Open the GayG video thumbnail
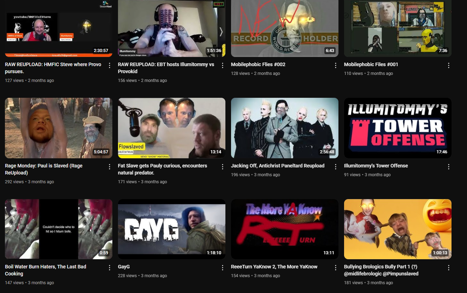 click(x=172, y=229)
